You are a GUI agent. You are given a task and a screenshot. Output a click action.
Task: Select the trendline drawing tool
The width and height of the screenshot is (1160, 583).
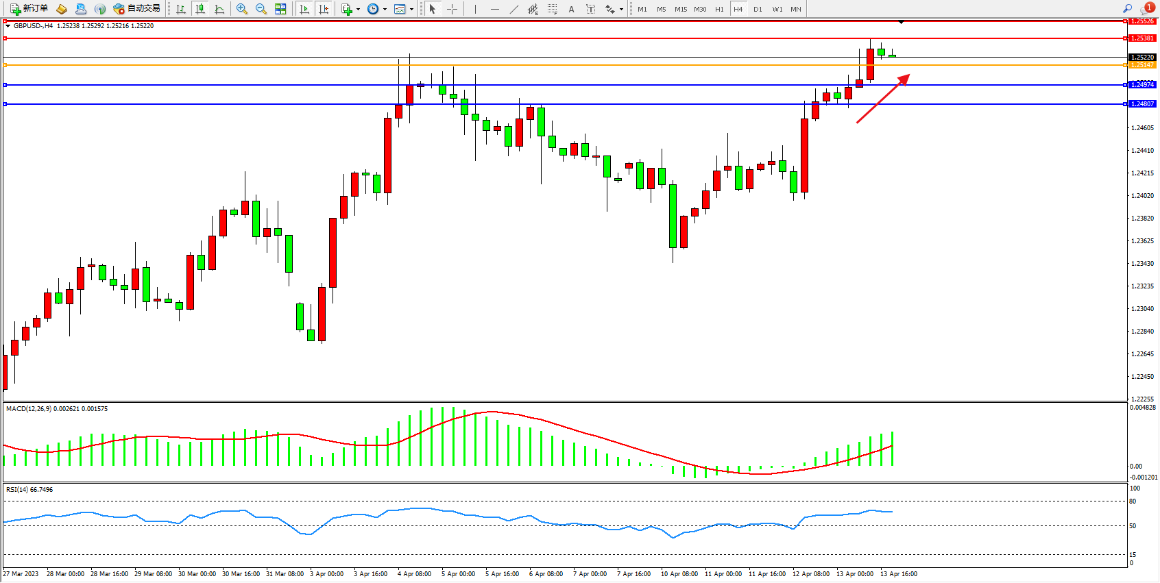coord(513,9)
